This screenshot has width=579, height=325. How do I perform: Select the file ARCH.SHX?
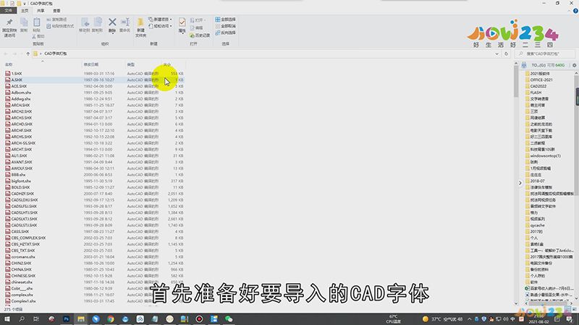pyautogui.click(x=20, y=105)
